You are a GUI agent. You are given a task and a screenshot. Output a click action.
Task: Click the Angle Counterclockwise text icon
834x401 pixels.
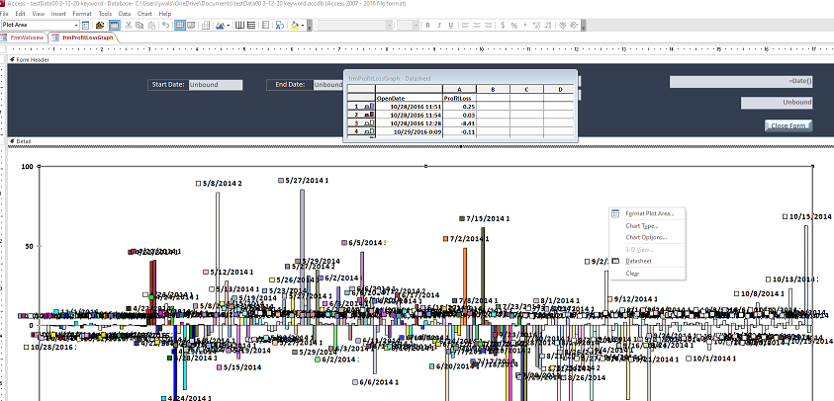(574, 25)
